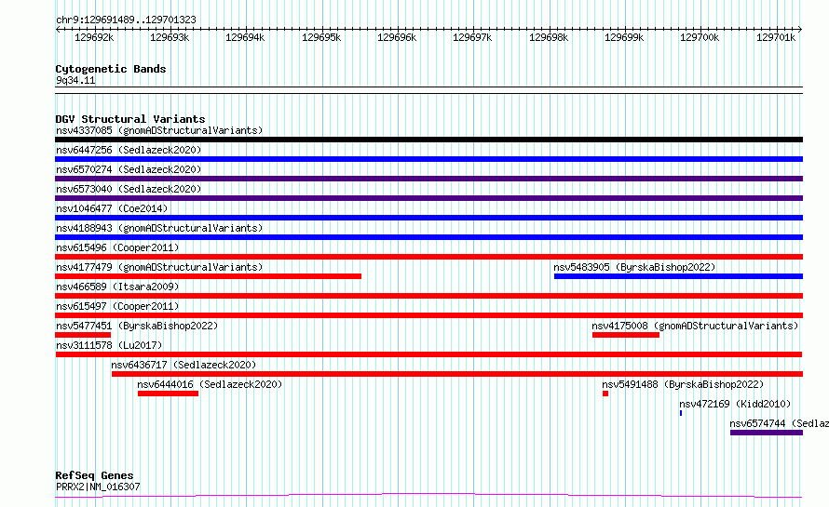Open nsv5491488 (ByrskaBishop2022) label
The height and width of the screenshot is (507, 829).
[x=683, y=384]
